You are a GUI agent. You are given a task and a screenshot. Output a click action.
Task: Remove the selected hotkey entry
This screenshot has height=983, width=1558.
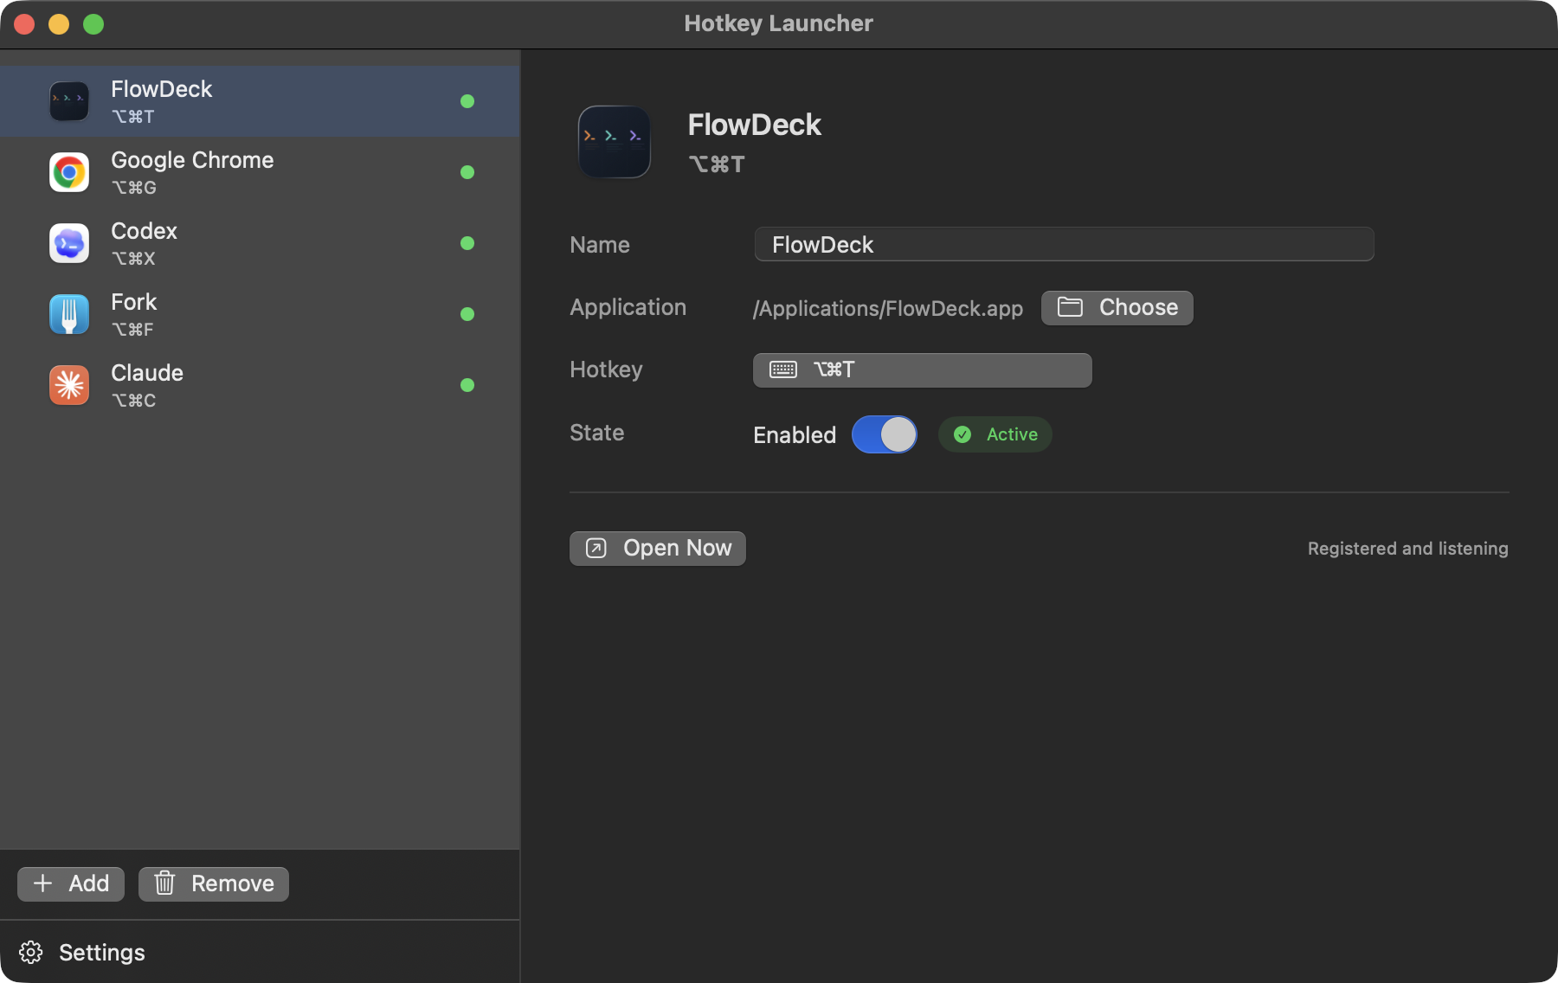click(214, 883)
